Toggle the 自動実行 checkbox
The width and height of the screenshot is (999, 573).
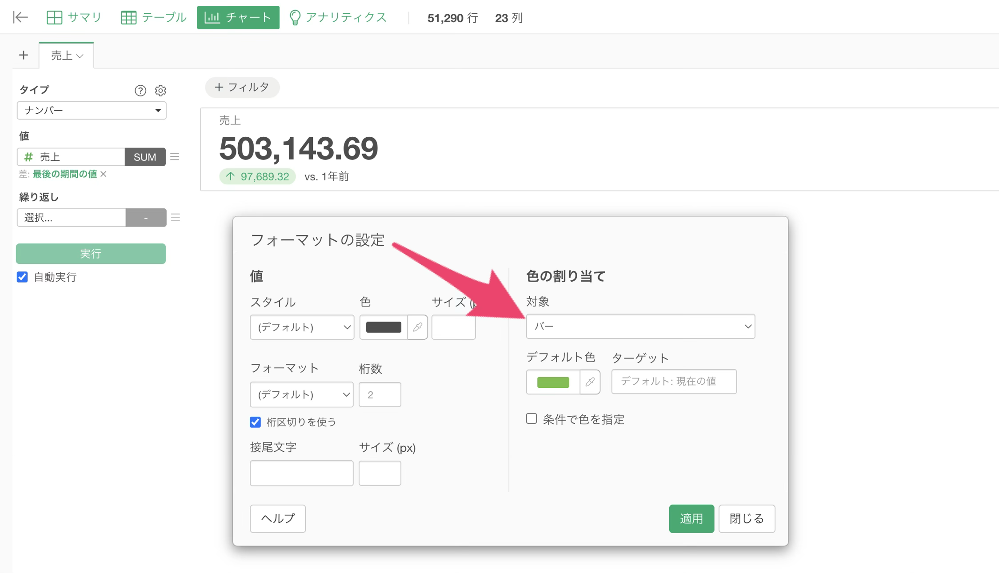pyautogui.click(x=22, y=277)
